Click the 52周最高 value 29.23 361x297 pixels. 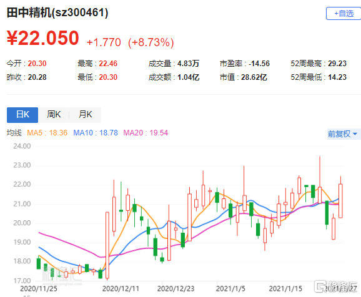click(x=337, y=63)
